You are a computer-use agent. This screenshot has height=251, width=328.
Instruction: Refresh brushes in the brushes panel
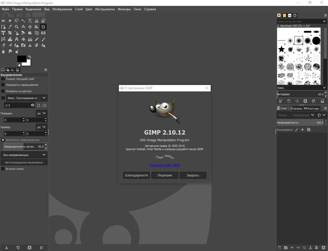coord(313,101)
